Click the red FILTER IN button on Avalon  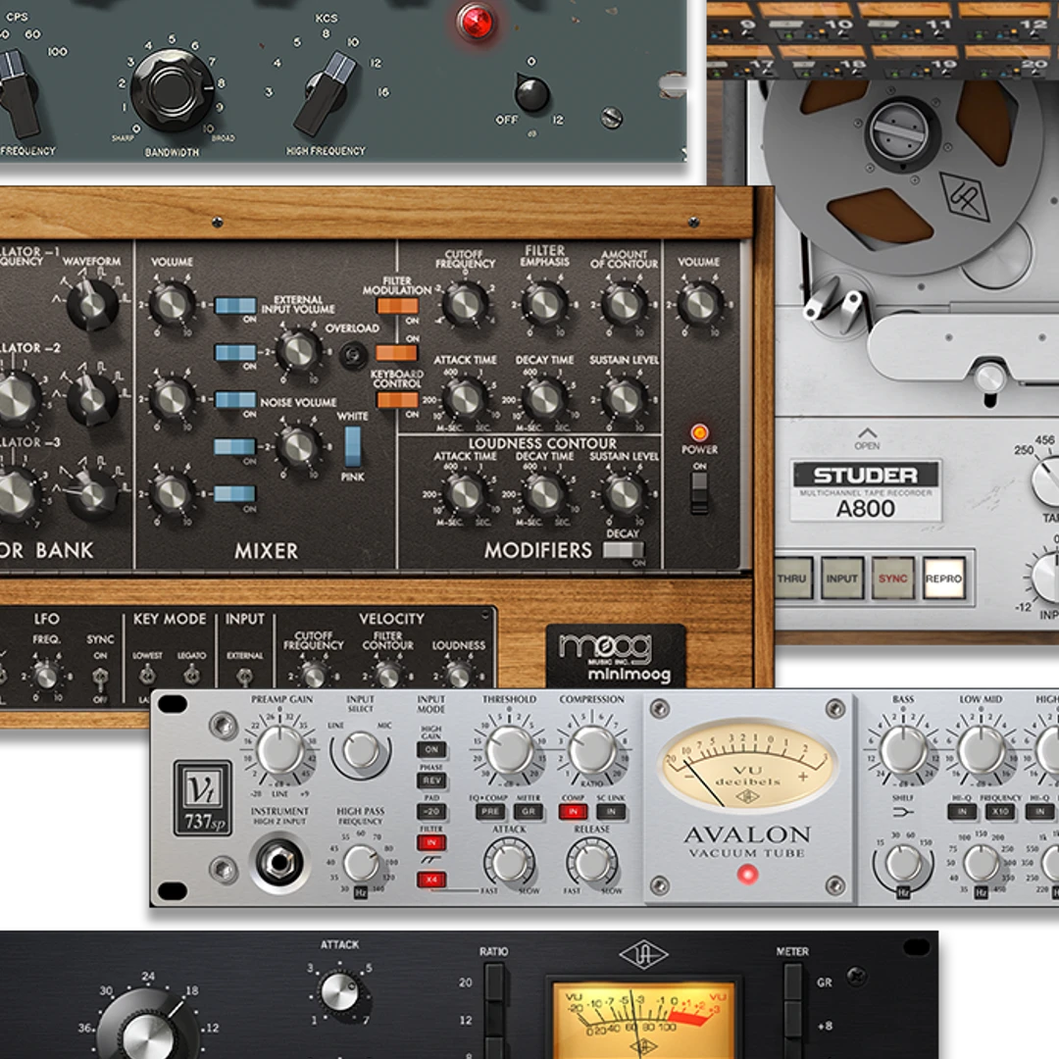coord(430,842)
